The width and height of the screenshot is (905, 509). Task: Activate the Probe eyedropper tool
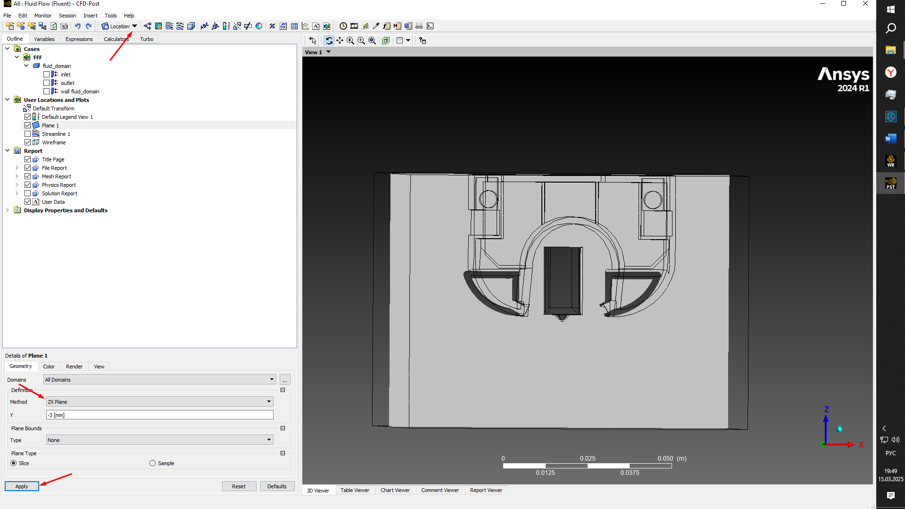[376, 26]
